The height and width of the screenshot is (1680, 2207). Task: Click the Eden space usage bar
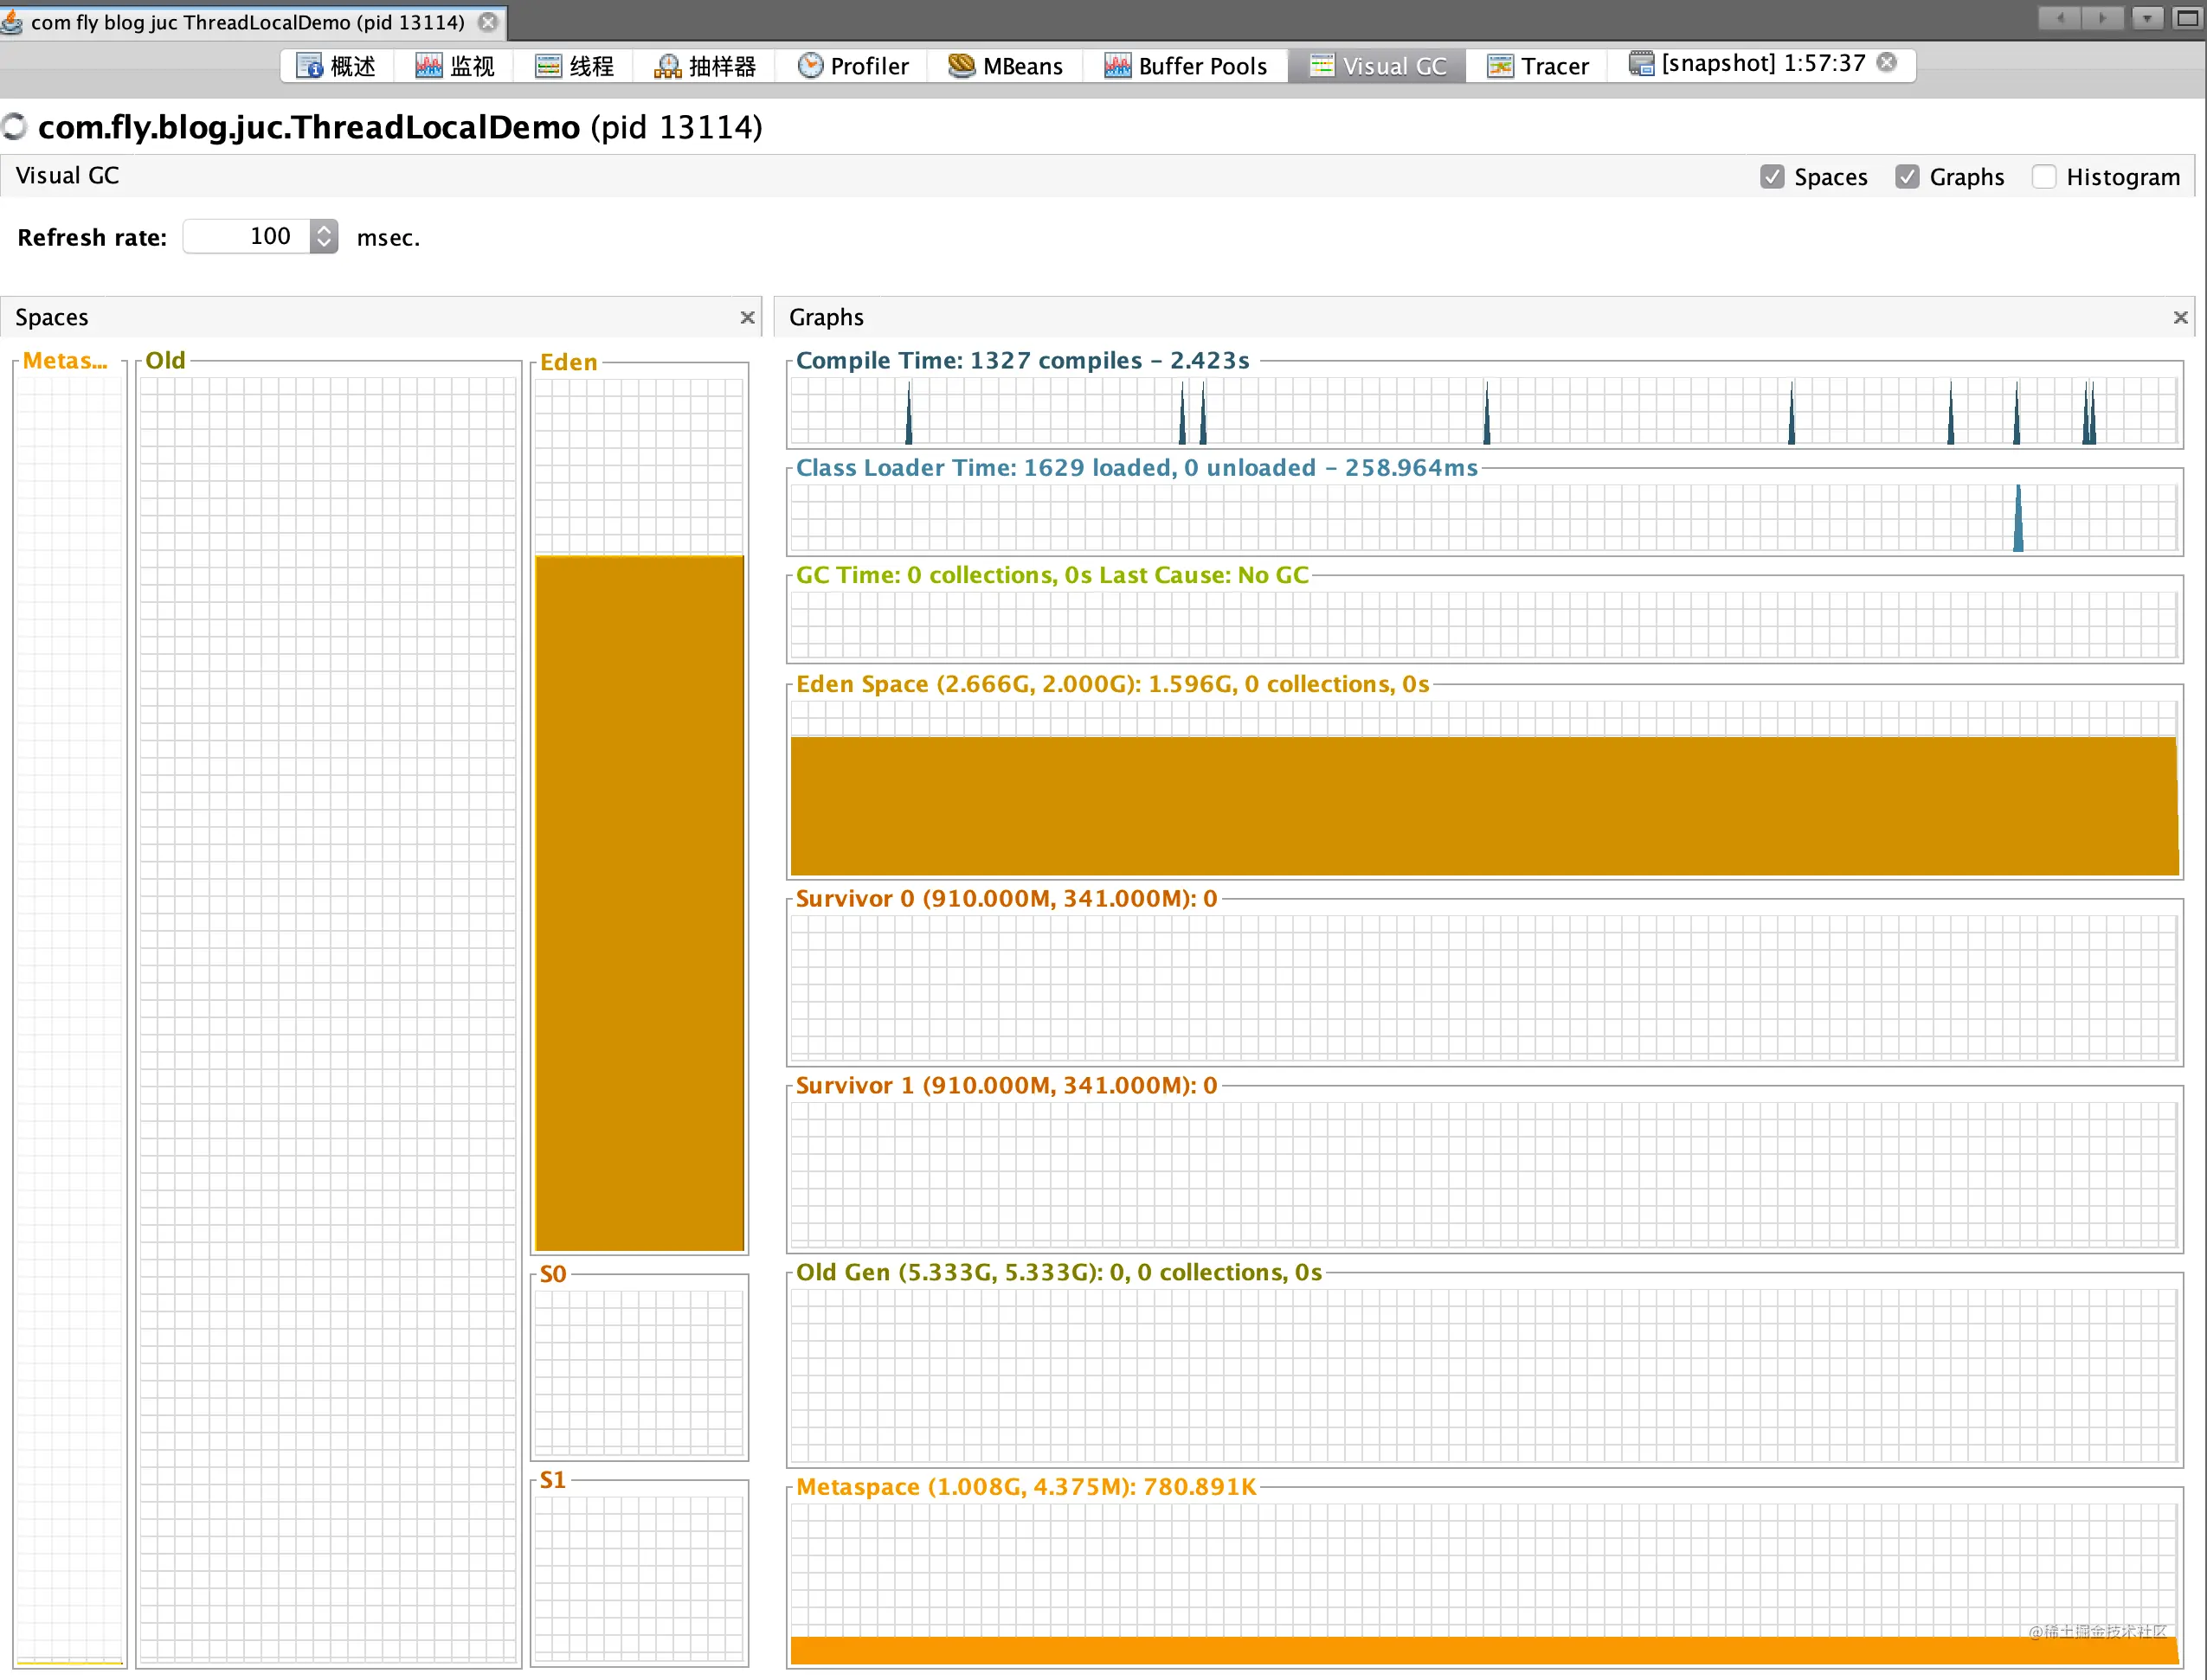(x=640, y=902)
